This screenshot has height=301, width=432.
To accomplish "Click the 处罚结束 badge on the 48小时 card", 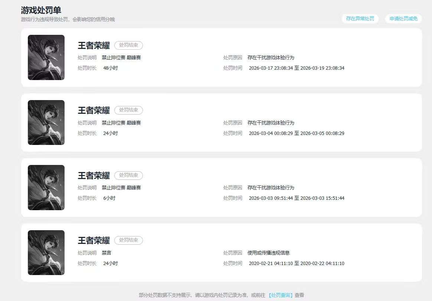I will (129, 45).
